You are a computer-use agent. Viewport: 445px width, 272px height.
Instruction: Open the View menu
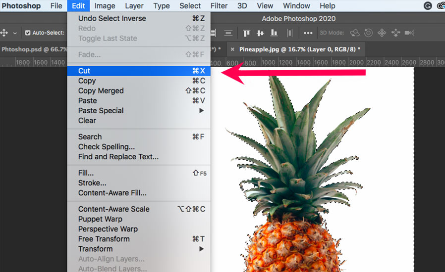tap(265, 5)
